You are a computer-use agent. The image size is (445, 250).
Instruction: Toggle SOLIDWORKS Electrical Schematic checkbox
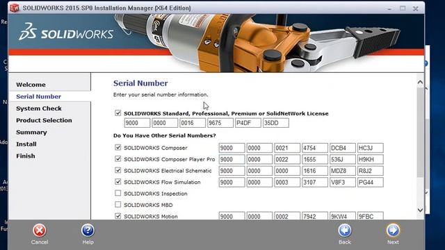[118, 170]
